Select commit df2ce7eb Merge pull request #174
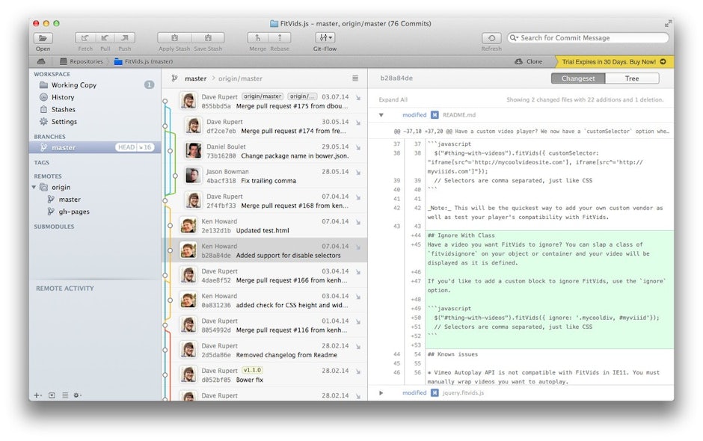This screenshot has width=703, height=441. point(265,126)
